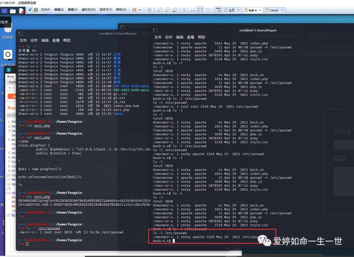Click the orange VMware icon beside the pin
Image resolution: width=354 pixels, height=257 pixels.
36,10
